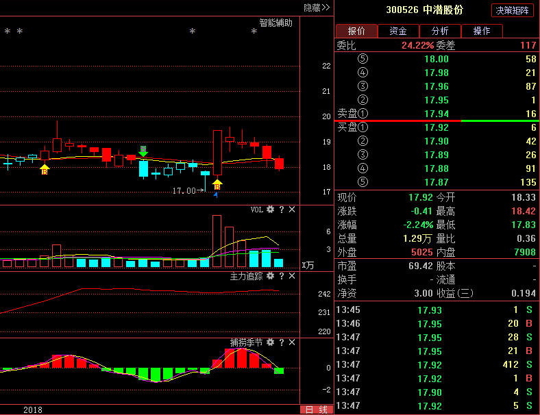Click the VOL panel help question mark

tap(282, 210)
